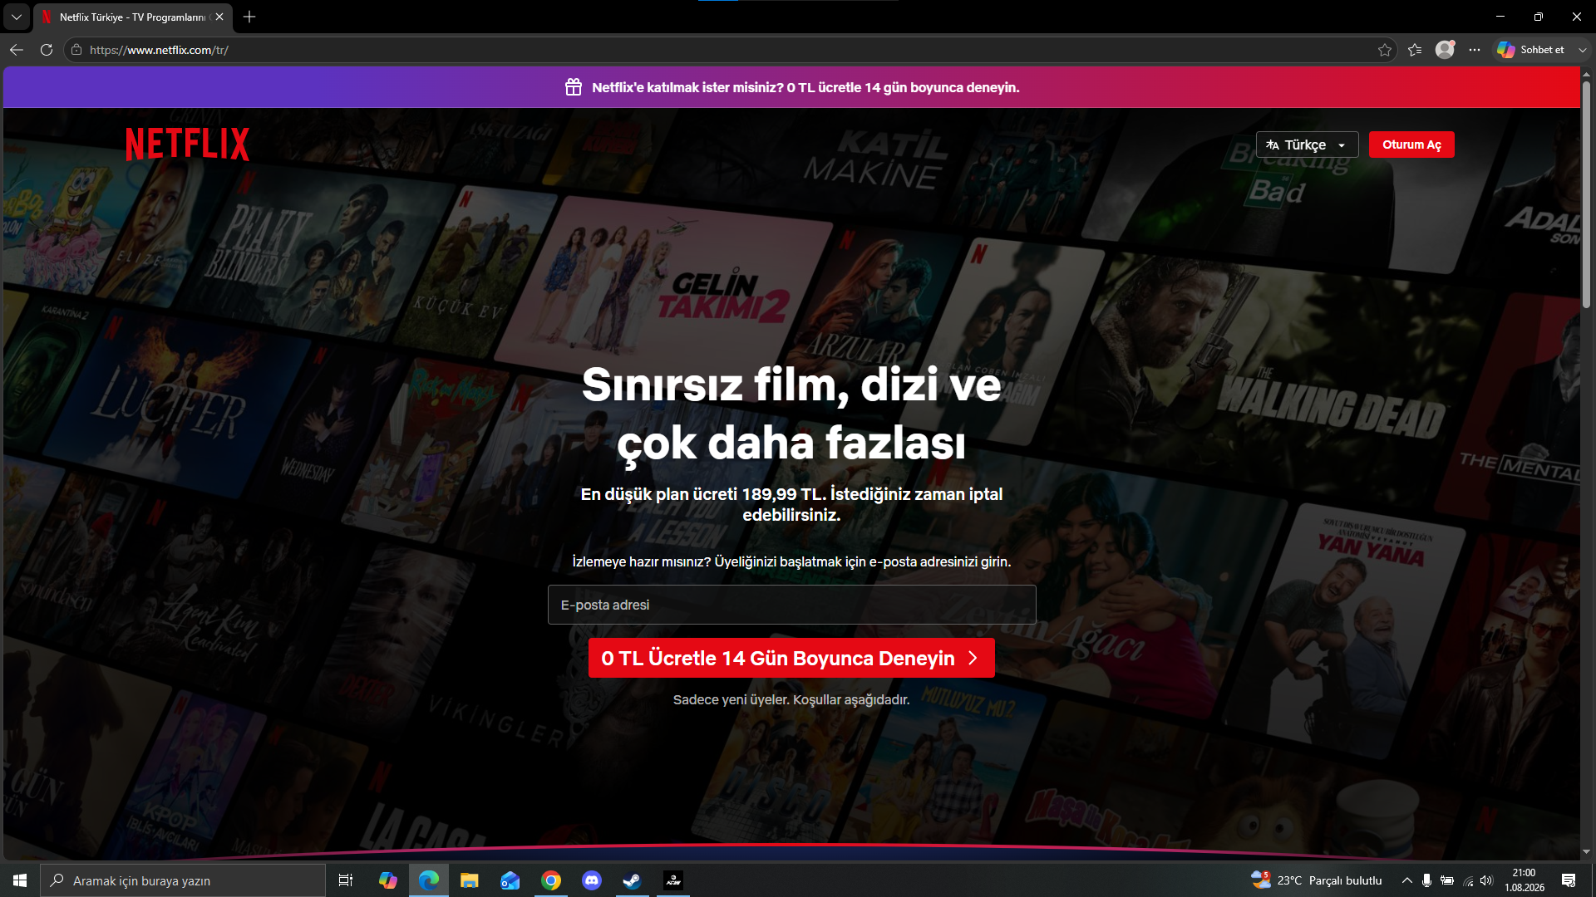1596x897 pixels.
Task: Click the address bar URL
Action: click(x=159, y=50)
